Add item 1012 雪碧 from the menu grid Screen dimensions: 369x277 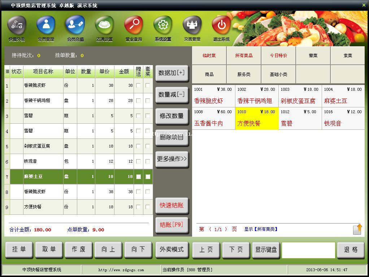tap(300, 118)
